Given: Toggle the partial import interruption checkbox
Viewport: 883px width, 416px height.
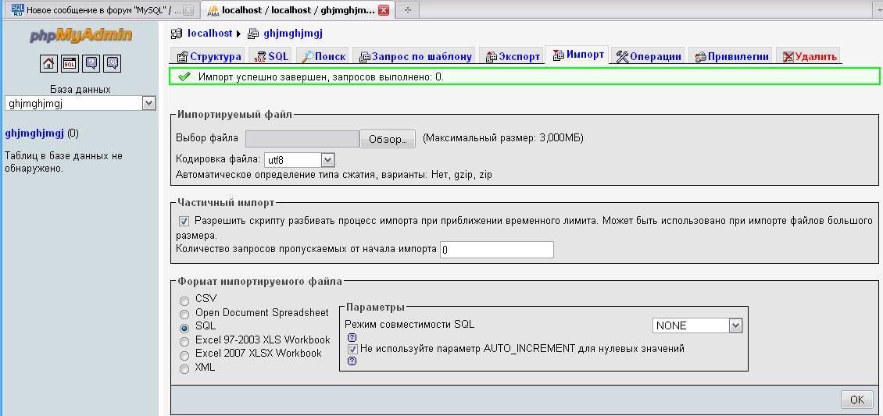Looking at the screenshot, I should (x=184, y=221).
